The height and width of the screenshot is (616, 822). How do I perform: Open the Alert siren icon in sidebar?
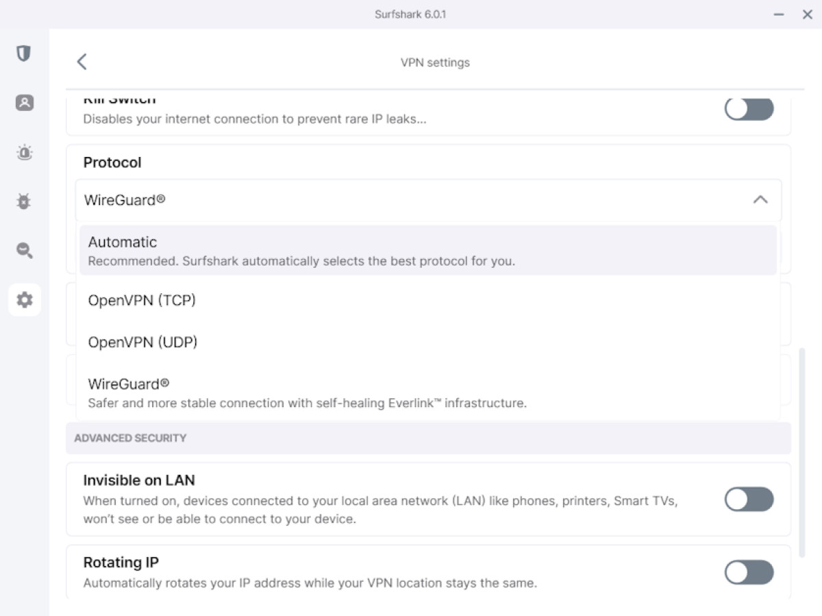[x=24, y=152]
